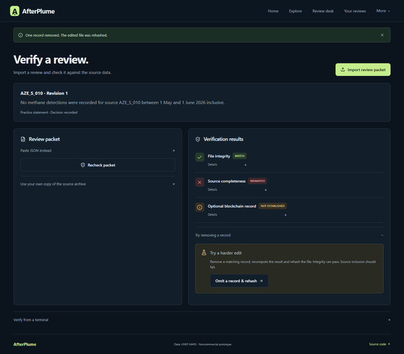
Task: Expand Verify from a terminal section
Action: pos(202,319)
